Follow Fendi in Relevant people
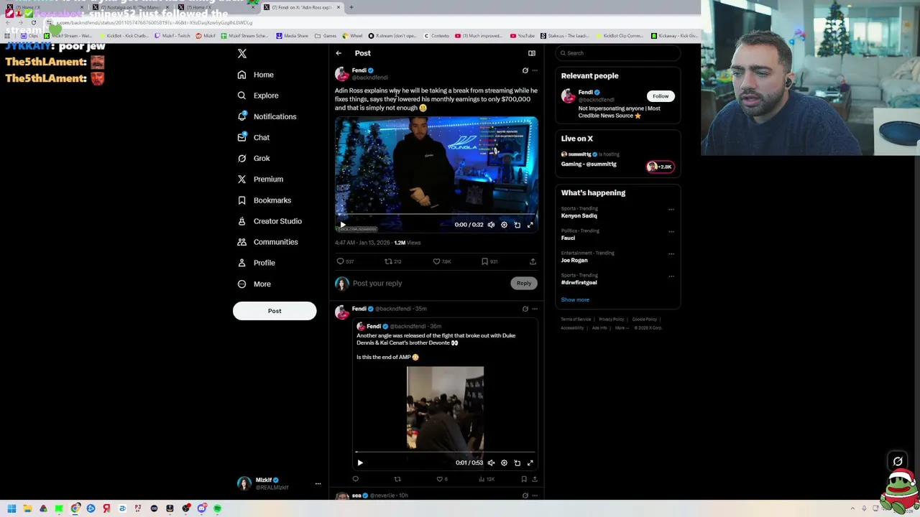Image resolution: width=920 pixels, height=517 pixels. click(x=661, y=96)
